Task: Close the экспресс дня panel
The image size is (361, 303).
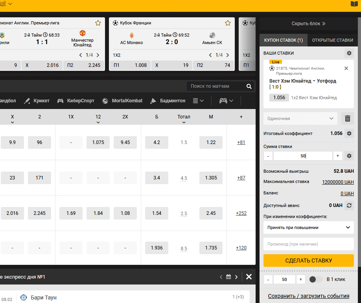Action: tap(249, 277)
